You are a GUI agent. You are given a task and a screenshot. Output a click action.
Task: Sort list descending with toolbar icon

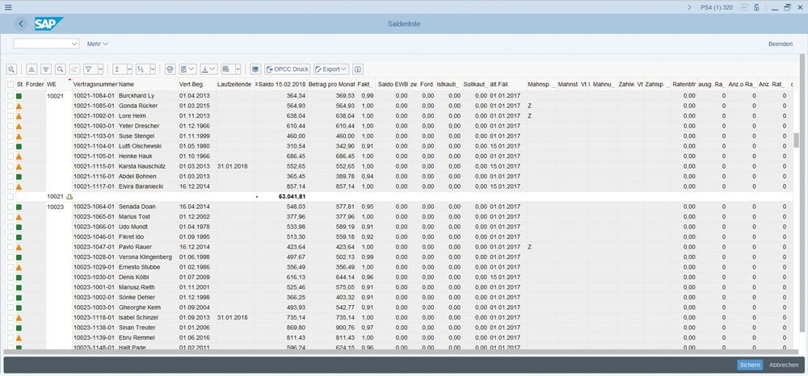(46, 69)
